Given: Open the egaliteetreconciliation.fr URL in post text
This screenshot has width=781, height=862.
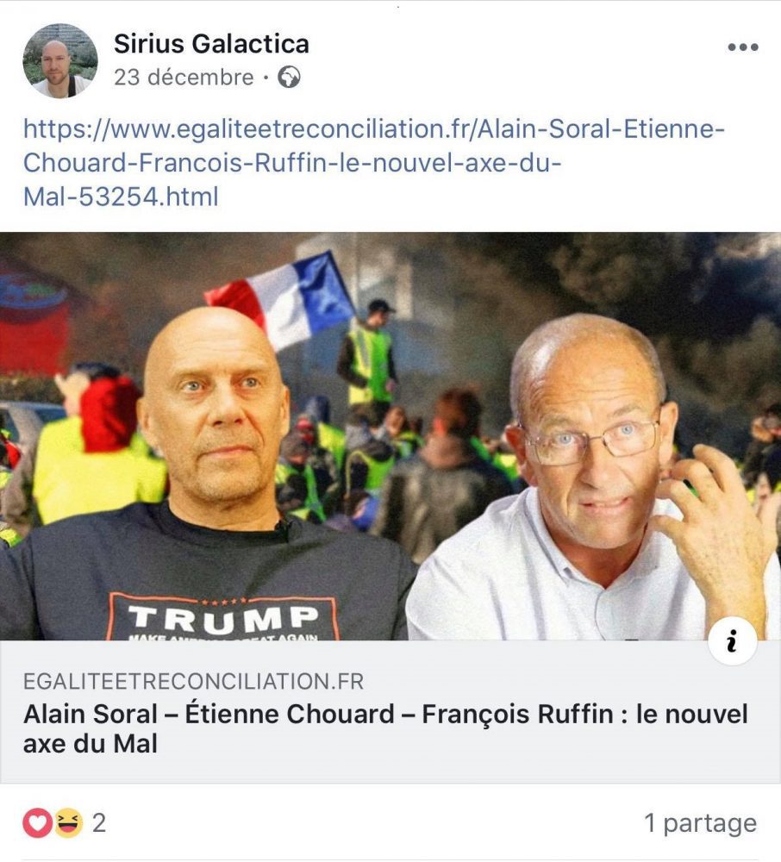Looking at the screenshot, I should [x=374, y=163].
